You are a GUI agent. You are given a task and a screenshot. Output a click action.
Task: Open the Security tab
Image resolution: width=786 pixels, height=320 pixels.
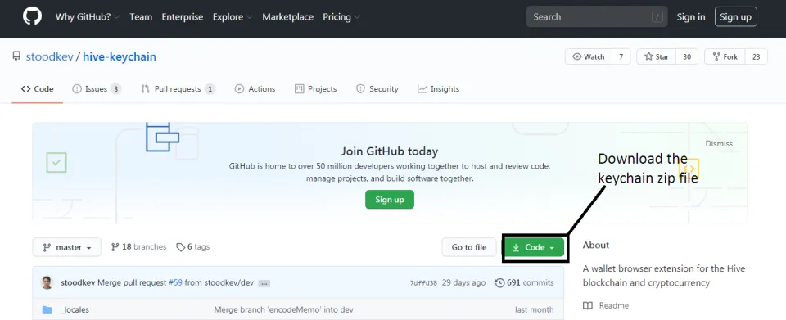tap(377, 88)
